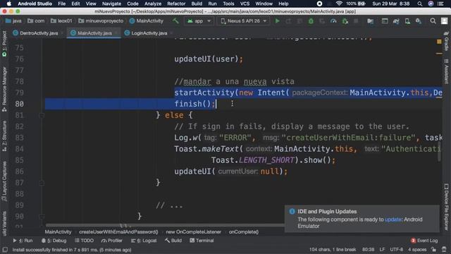Run the app with the green play icon
Viewport: 451px width, 254px height.
pyautogui.click(x=277, y=21)
